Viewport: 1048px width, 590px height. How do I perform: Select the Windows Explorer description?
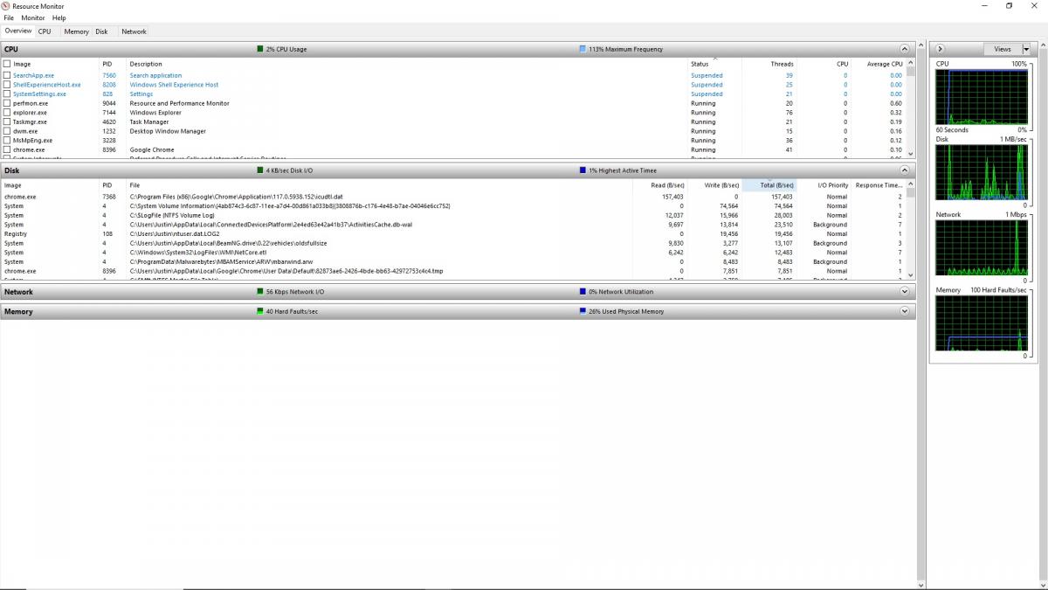[x=155, y=113]
